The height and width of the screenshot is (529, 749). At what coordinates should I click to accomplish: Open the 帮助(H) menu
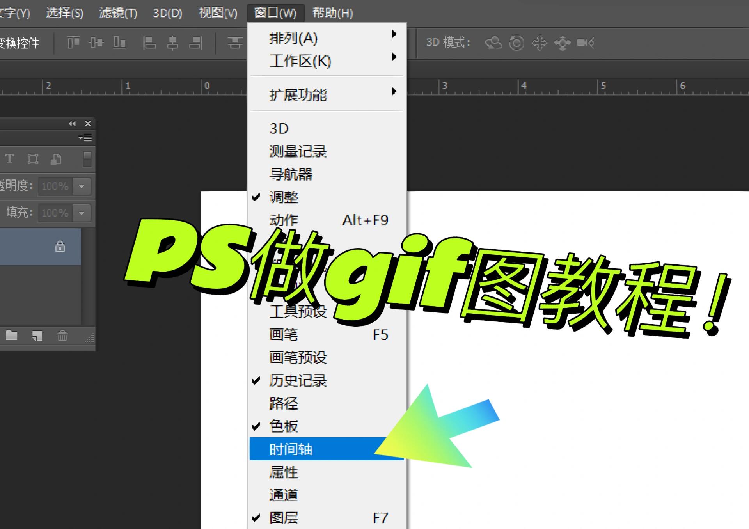pos(332,13)
